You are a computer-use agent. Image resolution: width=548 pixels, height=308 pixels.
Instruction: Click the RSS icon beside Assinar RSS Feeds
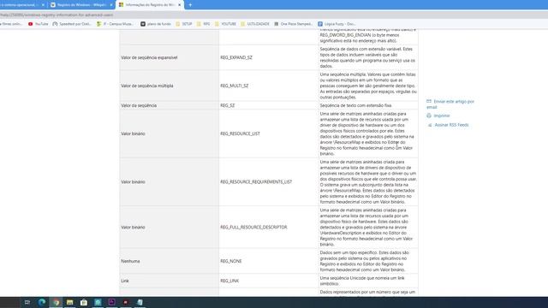click(x=430, y=125)
